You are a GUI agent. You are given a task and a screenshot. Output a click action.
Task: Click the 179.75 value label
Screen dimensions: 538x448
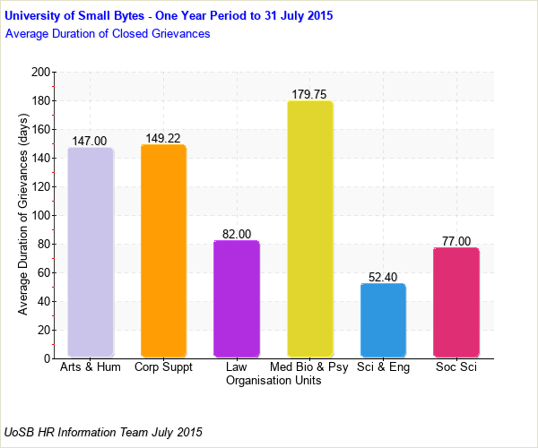coord(309,94)
